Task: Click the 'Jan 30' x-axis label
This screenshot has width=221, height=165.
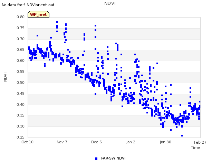Action: point(165,142)
